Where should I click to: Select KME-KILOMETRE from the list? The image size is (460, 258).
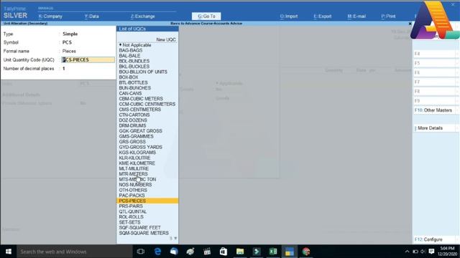click(137, 163)
